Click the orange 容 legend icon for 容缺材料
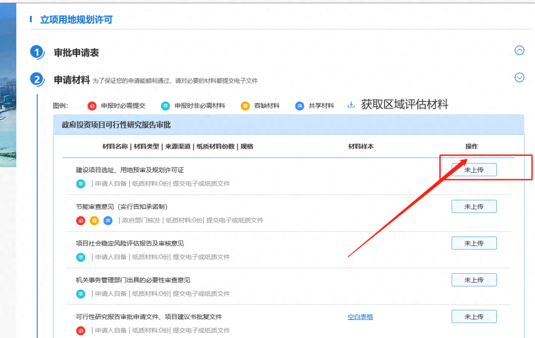This screenshot has height=338, width=535. 245,106
